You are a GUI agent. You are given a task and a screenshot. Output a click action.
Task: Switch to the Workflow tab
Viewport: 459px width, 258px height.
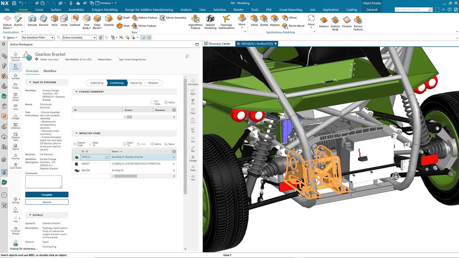coord(50,71)
